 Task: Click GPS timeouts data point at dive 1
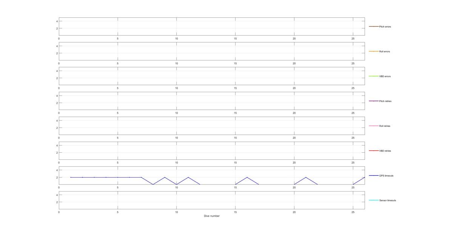pyautogui.click(x=71, y=177)
